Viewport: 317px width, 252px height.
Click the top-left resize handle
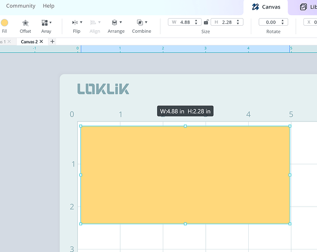[x=81, y=126]
